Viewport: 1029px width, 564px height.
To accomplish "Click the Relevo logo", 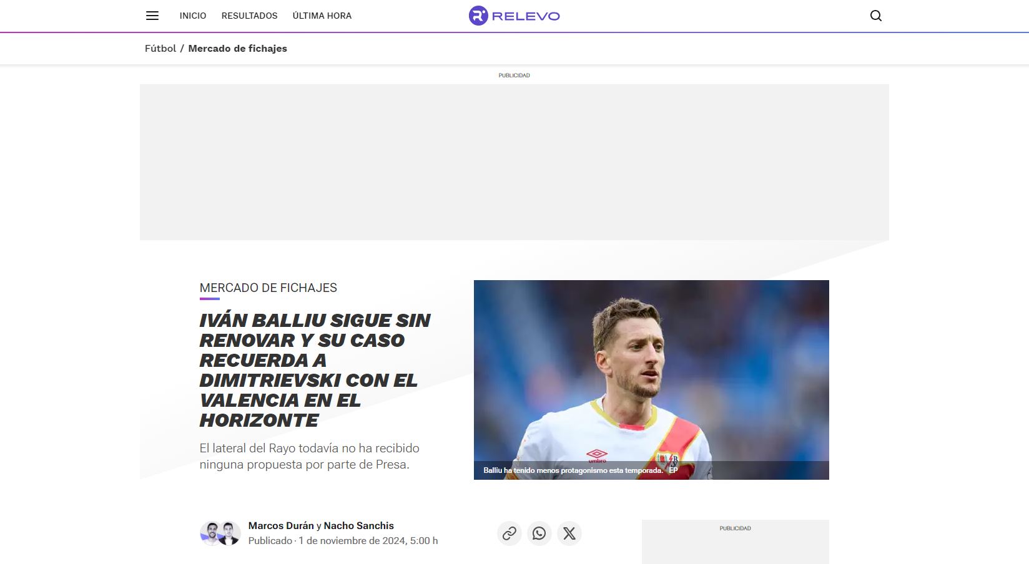I will 514,16.
